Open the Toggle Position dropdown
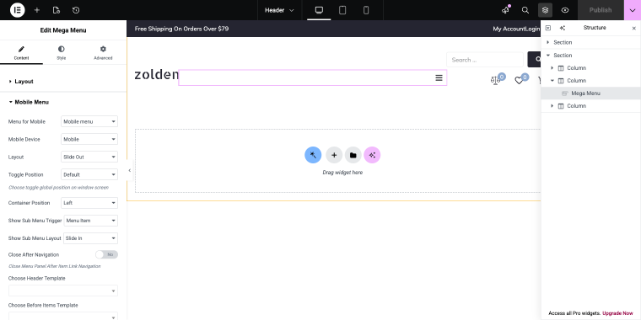 [89, 174]
